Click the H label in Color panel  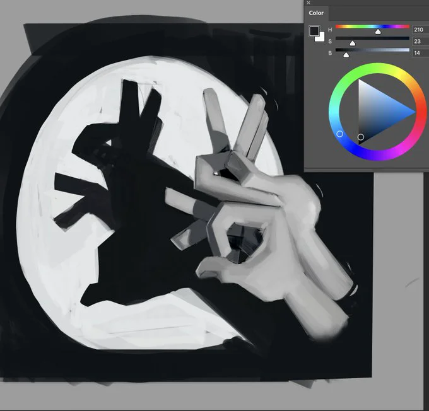pyautogui.click(x=330, y=30)
